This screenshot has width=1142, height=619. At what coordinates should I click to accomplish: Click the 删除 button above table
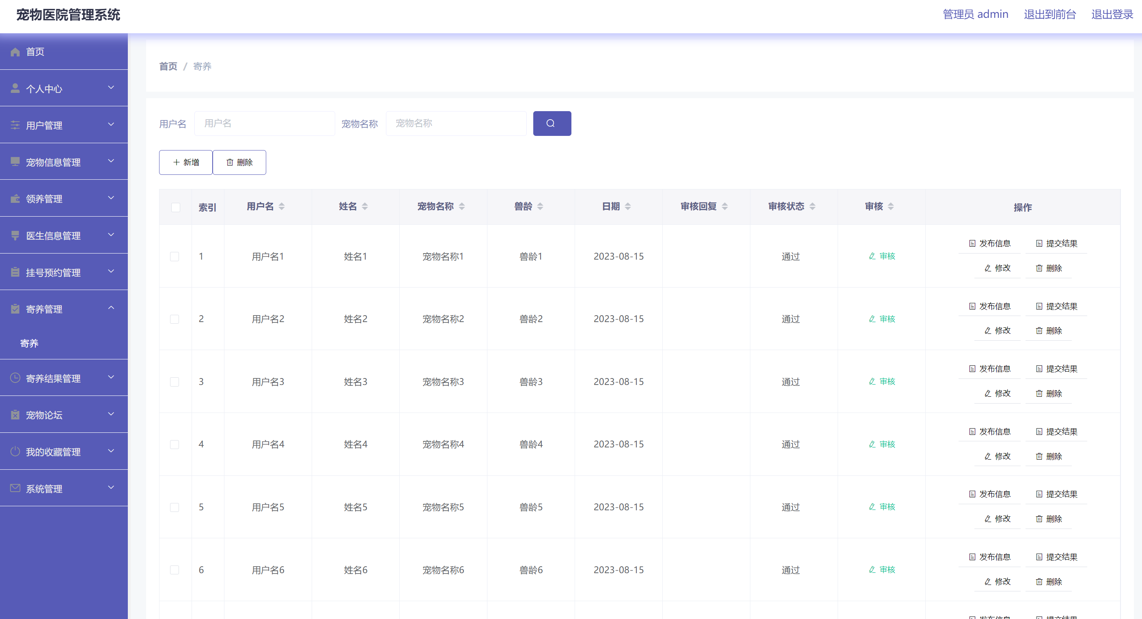tap(239, 162)
